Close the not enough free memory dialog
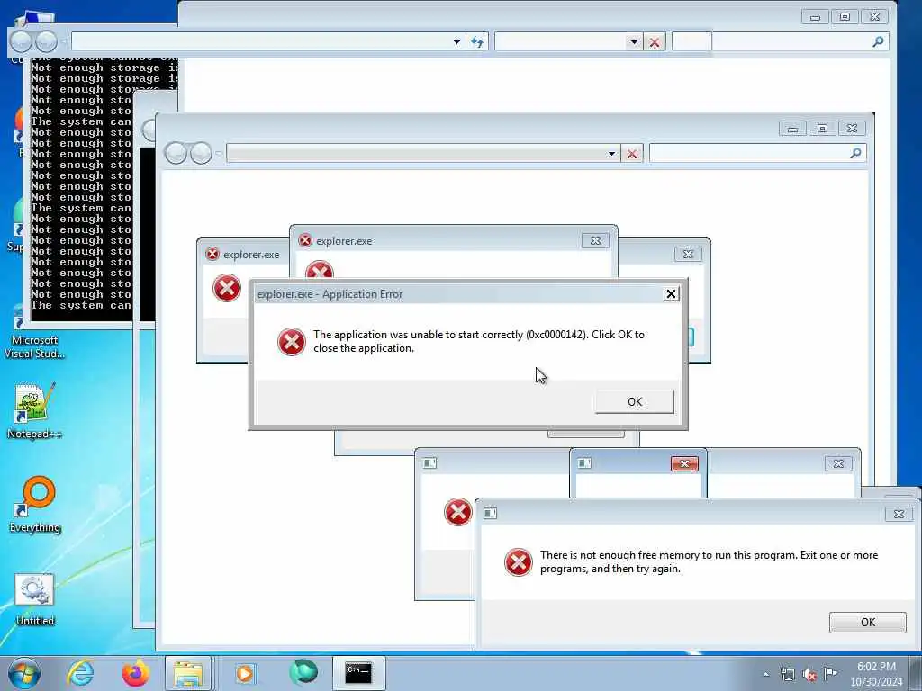 pos(899,514)
